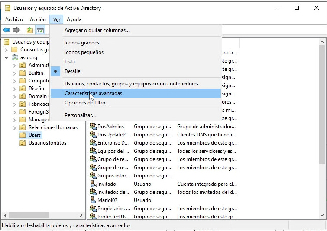
Task: Choose Agregar o quitar columnas menu entry
Action: click(97, 30)
